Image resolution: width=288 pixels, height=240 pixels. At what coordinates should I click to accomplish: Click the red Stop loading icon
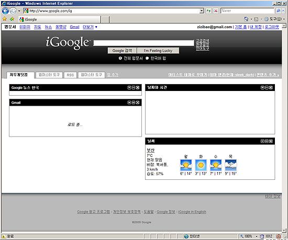[x=216, y=11]
